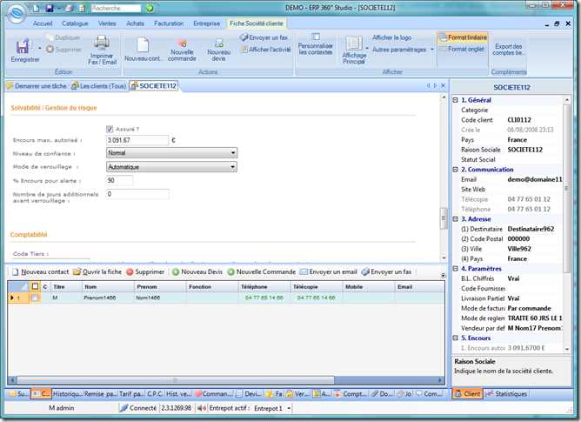
Task: Open the Entreprise ribbon tab
Action: (206, 23)
